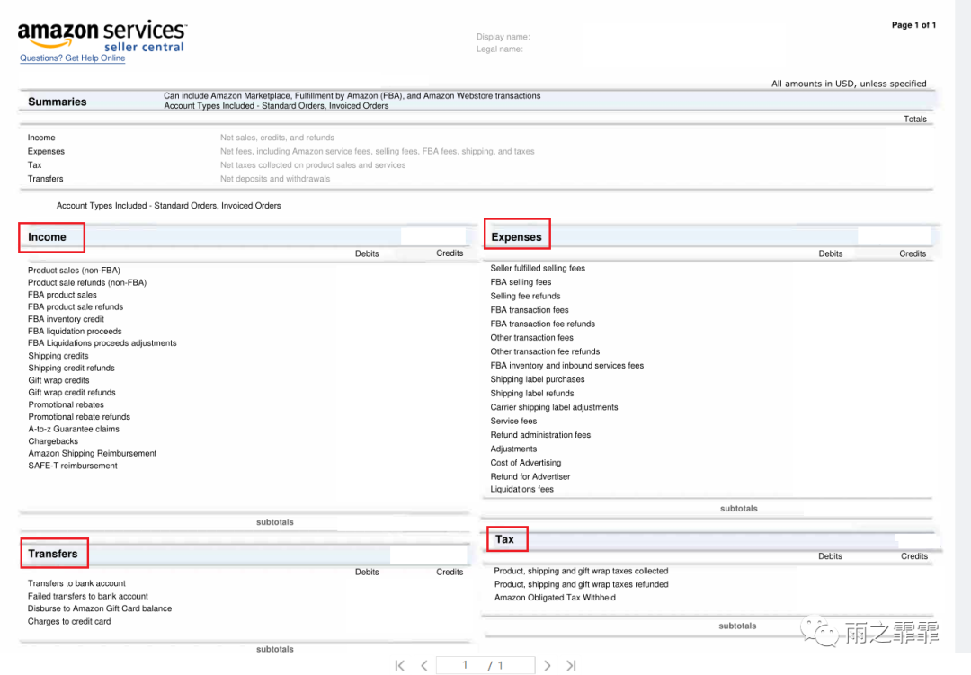Image resolution: width=971 pixels, height=675 pixels.
Task: Select 'Refund for Advertiser' line
Action: click(530, 476)
